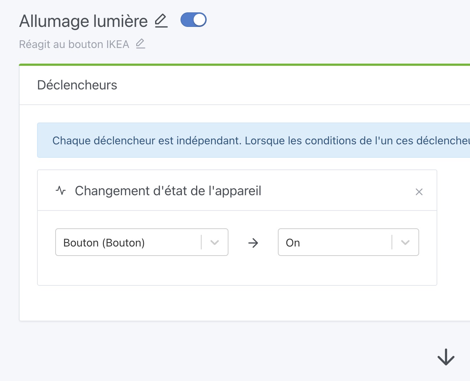Expand the On state chevron
The width and height of the screenshot is (470, 381).
pos(405,242)
